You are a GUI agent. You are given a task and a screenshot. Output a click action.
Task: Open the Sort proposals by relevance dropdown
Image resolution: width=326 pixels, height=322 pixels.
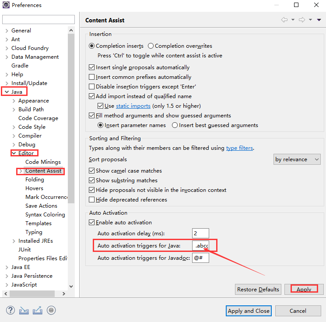pyautogui.click(x=297, y=159)
